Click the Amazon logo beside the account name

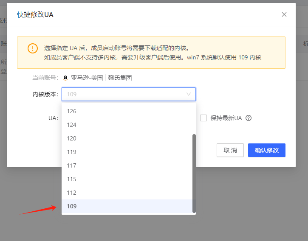click(65, 78)
